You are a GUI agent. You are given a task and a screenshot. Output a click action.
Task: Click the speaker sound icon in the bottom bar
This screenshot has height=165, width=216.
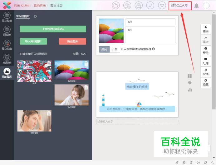pos(198,163)
